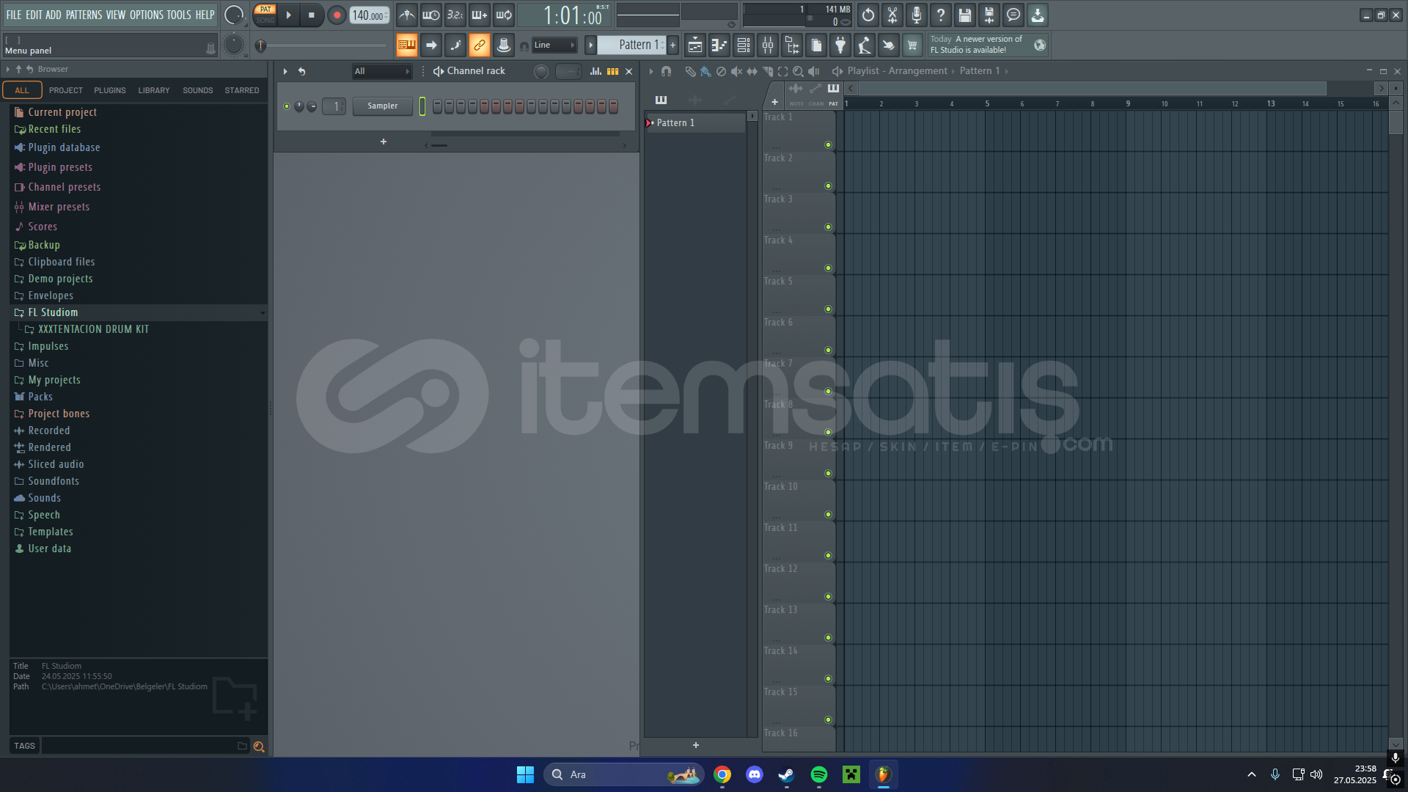The image size is (1408, 792).
Task: Toggle PAT/SONG playback mode
Action: 265,15
